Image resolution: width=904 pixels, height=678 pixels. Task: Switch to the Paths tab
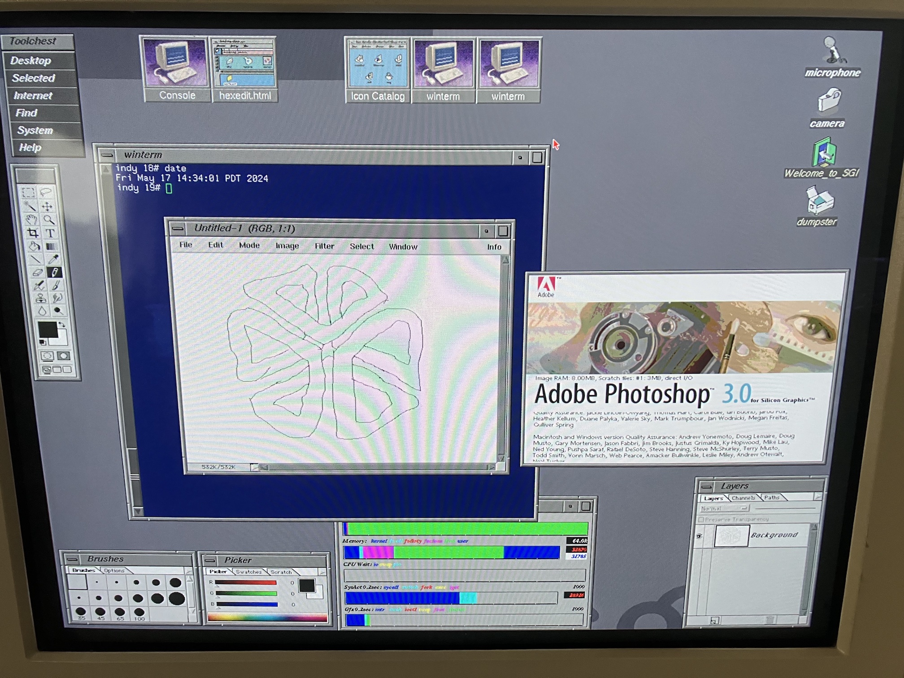(x=772, y=497)
